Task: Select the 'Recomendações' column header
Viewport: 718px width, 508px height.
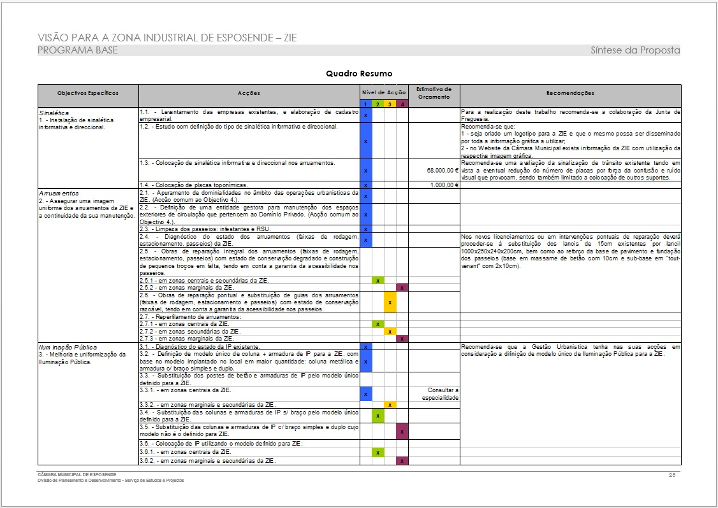Action: point(570,93)
